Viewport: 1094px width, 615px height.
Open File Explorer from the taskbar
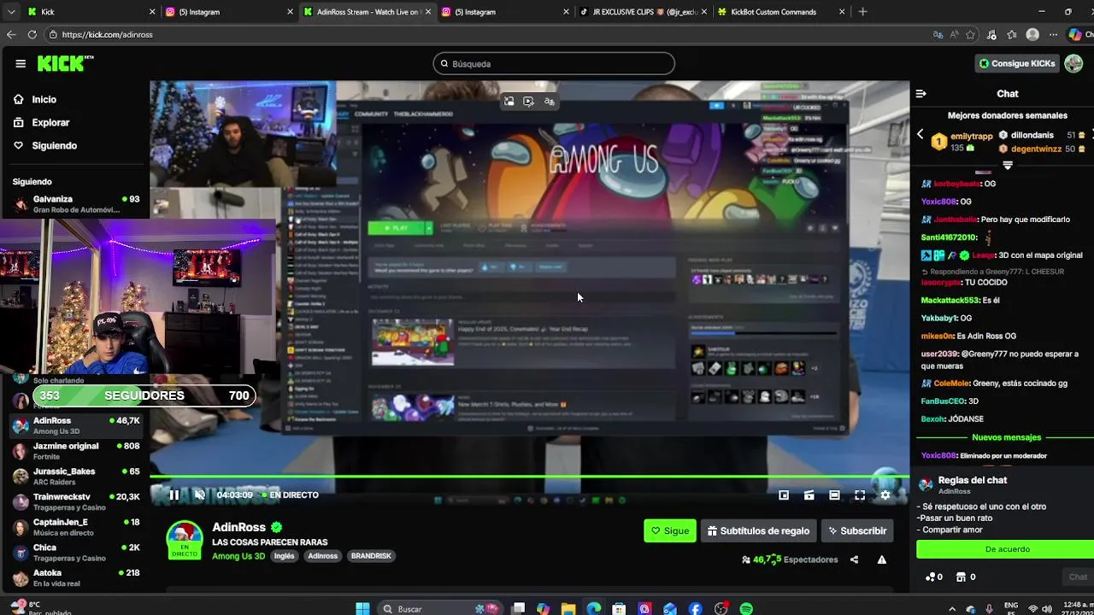568,609
